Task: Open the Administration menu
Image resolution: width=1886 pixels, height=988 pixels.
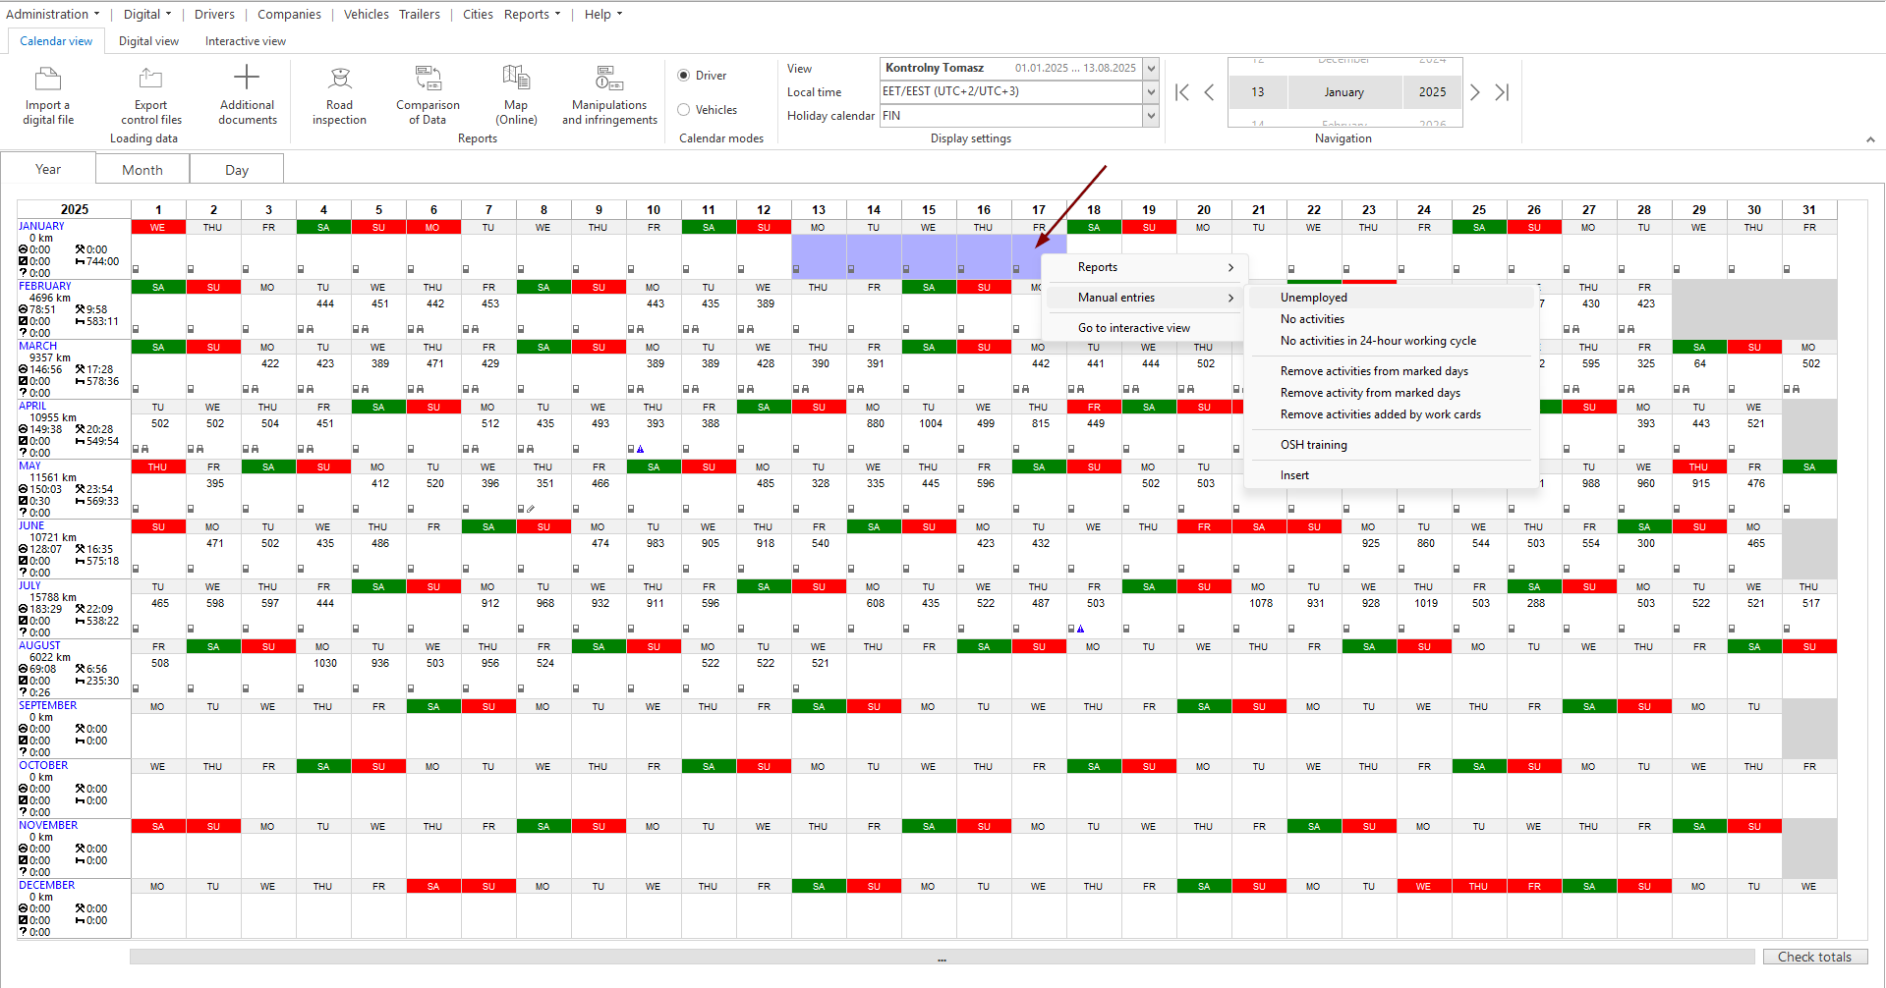Action: (x=52, y=15)
